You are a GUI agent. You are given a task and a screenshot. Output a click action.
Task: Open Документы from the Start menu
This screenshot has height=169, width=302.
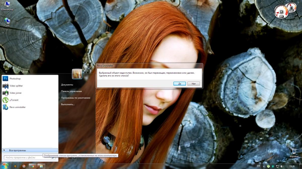(x=67, y=85)
